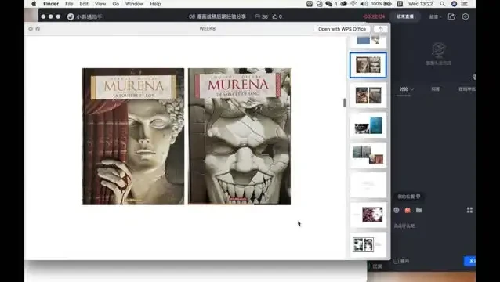Click the right Murena cover with the fanged mask

pos(240,136)
